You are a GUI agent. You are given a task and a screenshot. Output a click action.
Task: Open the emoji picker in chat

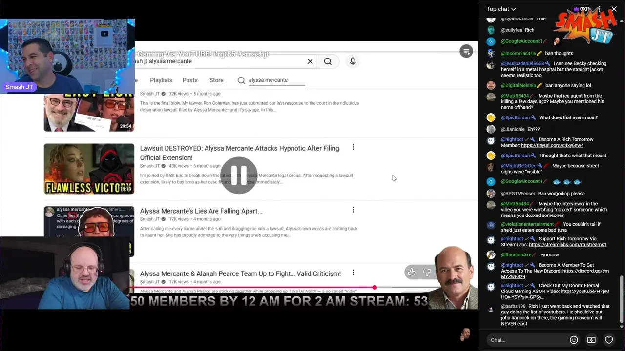(x=574, y=340)
